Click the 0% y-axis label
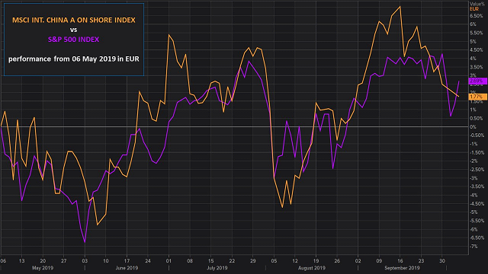Screen dimensions: 488x274 coord(473,127)
